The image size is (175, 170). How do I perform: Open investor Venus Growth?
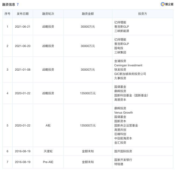(123, 113)
